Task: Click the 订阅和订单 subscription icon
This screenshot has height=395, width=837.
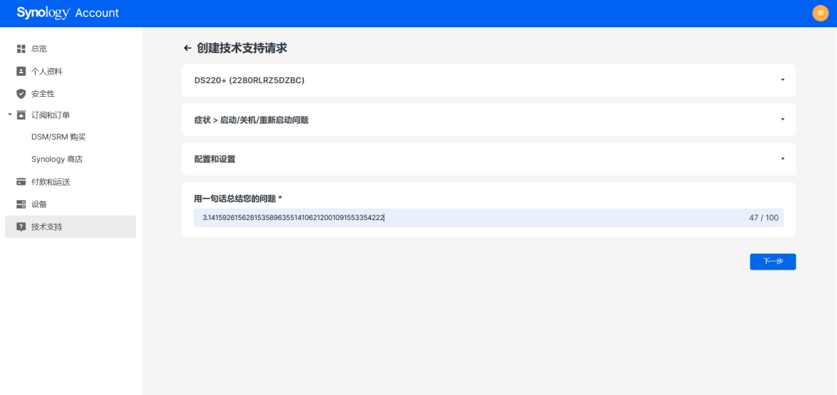Action: pos(21,115)
